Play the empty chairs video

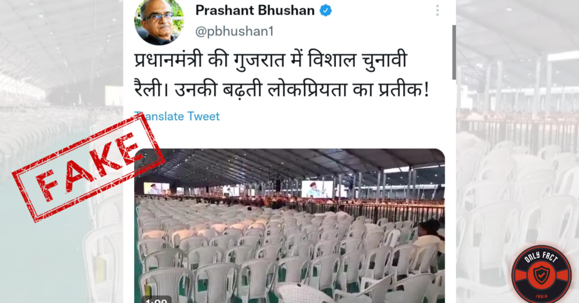tap(289, 226)
